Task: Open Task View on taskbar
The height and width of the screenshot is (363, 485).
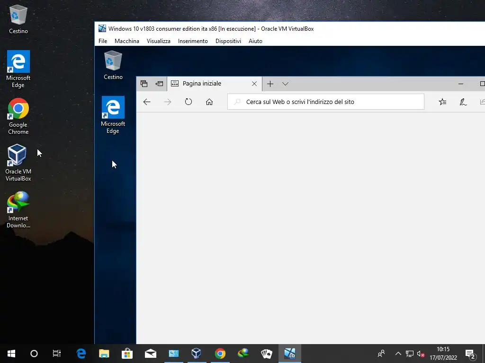Action: pyautogui.click(x=57, y=354)
